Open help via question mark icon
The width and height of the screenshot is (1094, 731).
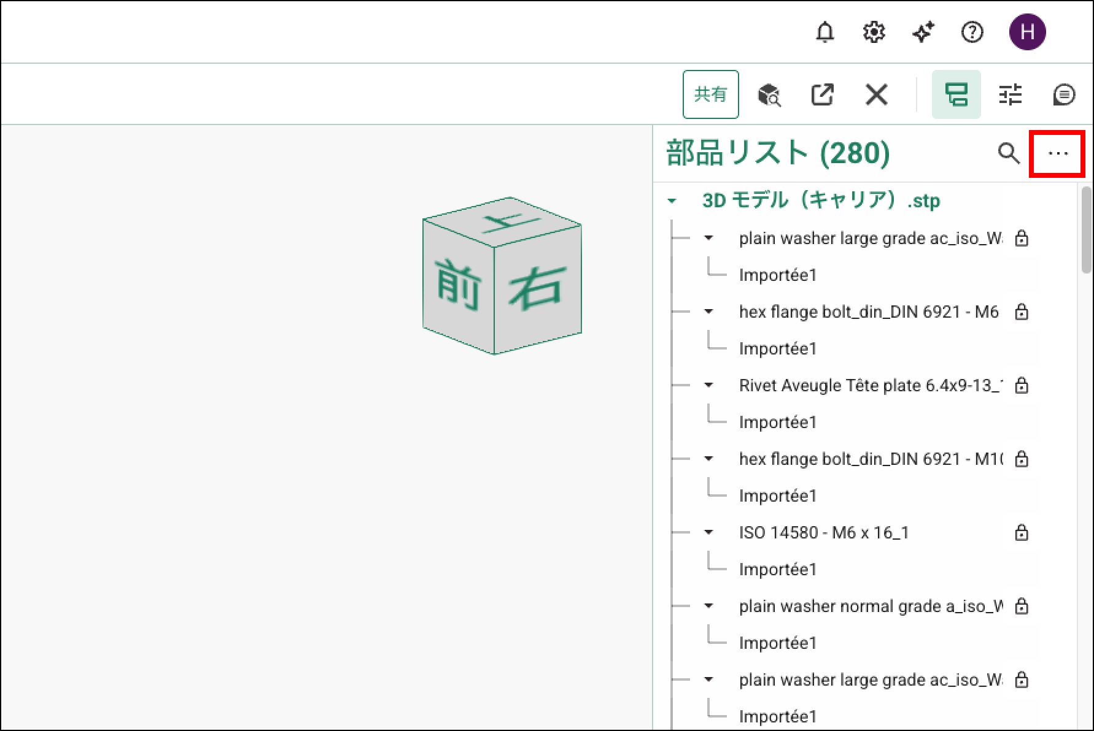[972, 32]
